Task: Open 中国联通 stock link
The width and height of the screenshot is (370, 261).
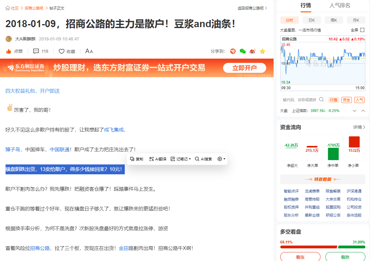Action: 60,150
